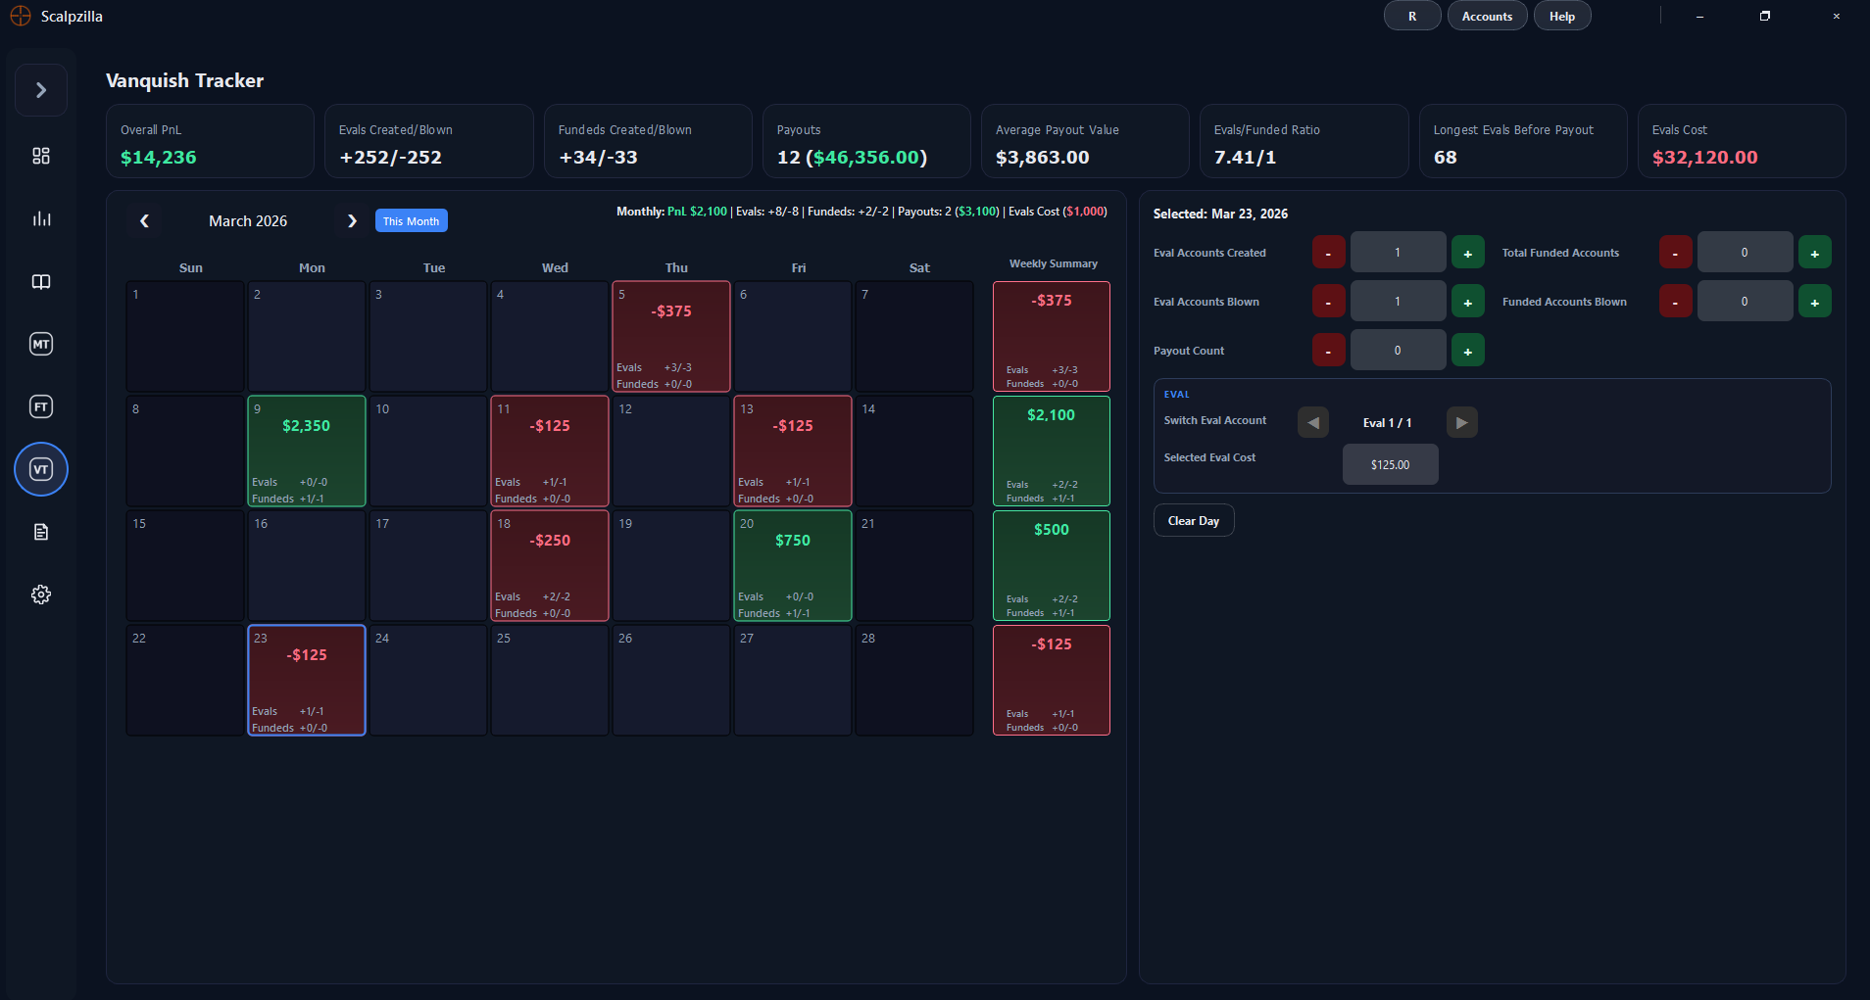This screenshot has height=1000, width=1870.
Task: Open the FT tracker icon
Action: pos(41,406)
